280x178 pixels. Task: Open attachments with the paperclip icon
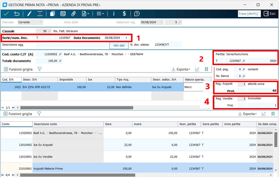pyautogui.click(x=73, y=14)
